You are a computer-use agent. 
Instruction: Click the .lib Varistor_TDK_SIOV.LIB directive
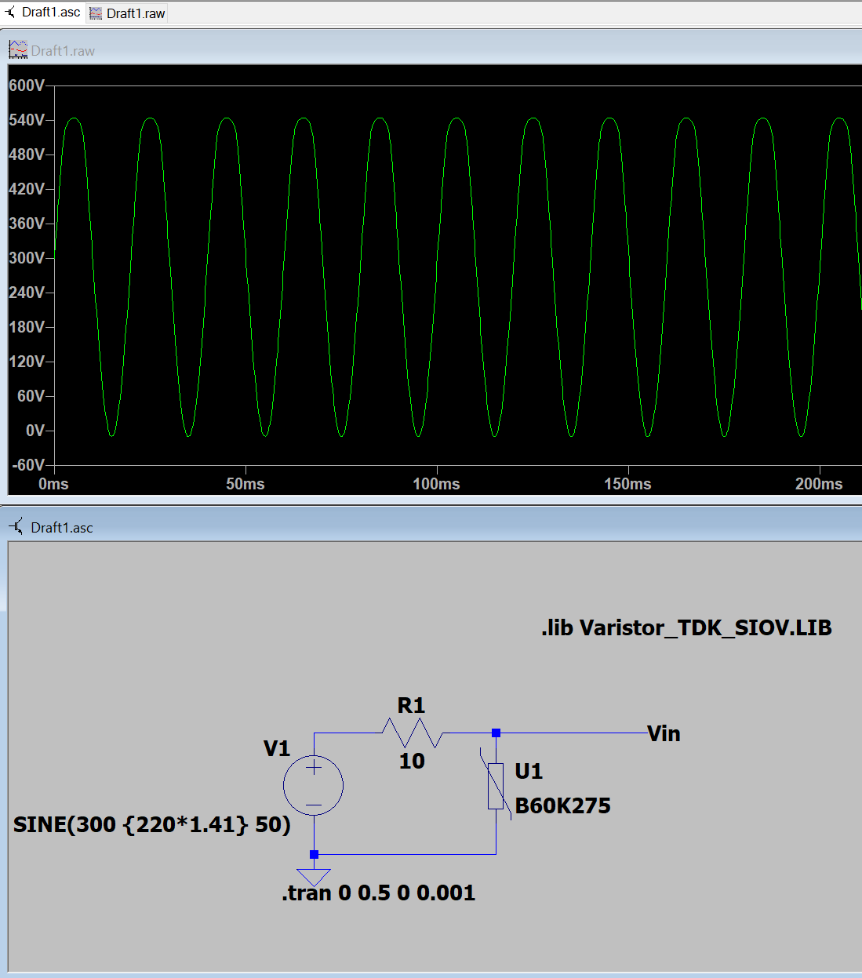click(686, 627)
